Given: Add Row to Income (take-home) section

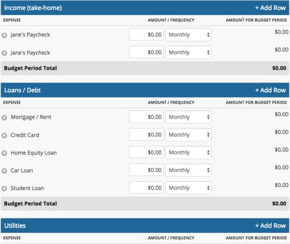Looking at the screenshot, I should point(270,8).
